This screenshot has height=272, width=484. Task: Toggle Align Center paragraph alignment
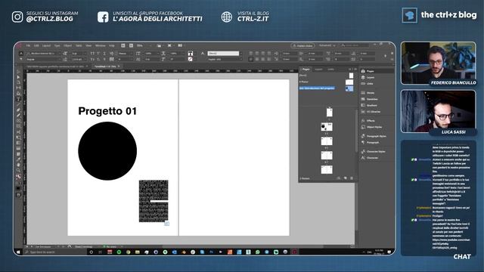257,54
